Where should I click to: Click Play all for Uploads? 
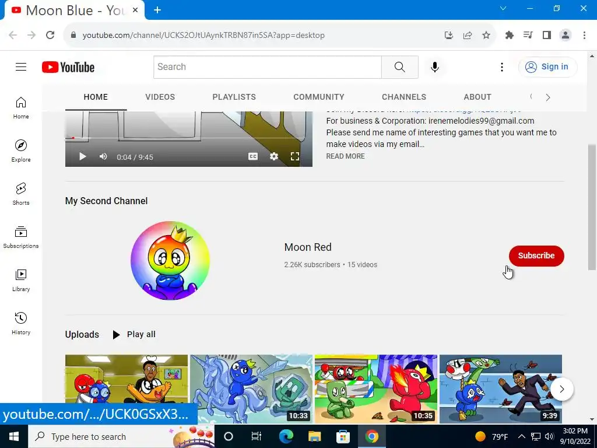click(134, 334)
